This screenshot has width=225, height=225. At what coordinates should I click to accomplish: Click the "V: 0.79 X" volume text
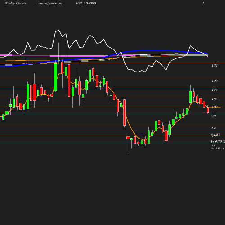(218, 141)
